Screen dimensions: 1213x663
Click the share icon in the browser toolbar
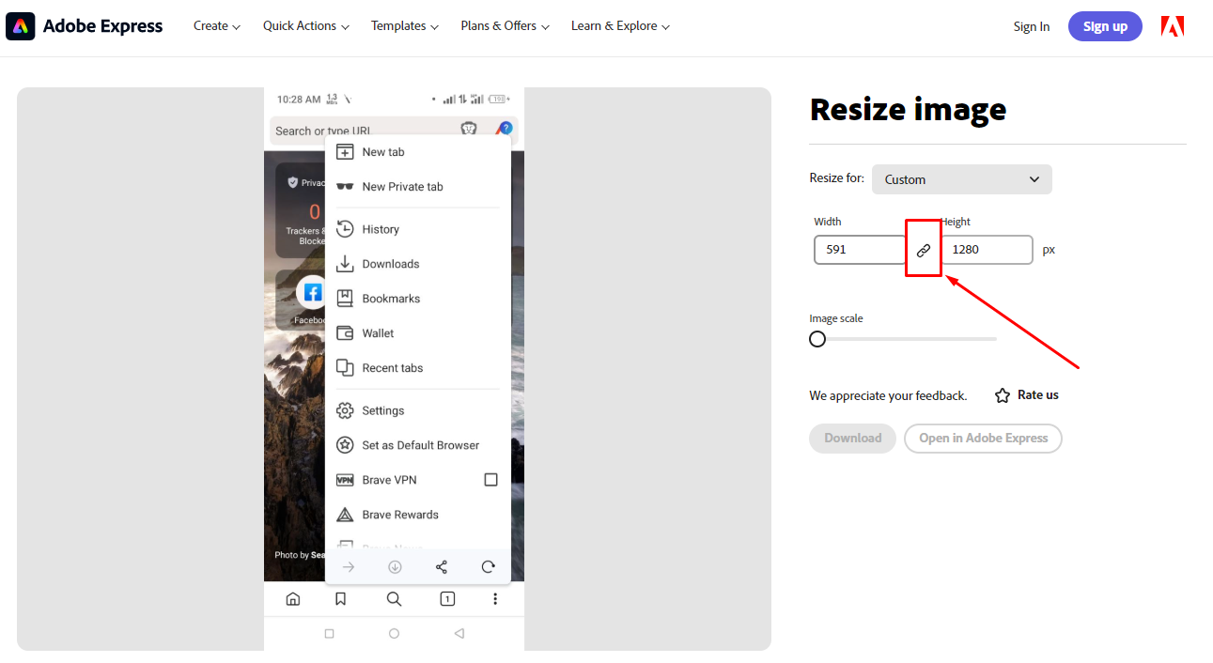441,566
